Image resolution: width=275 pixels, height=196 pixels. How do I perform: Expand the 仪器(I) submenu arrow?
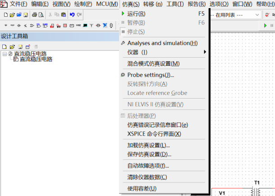coord(205,52)
